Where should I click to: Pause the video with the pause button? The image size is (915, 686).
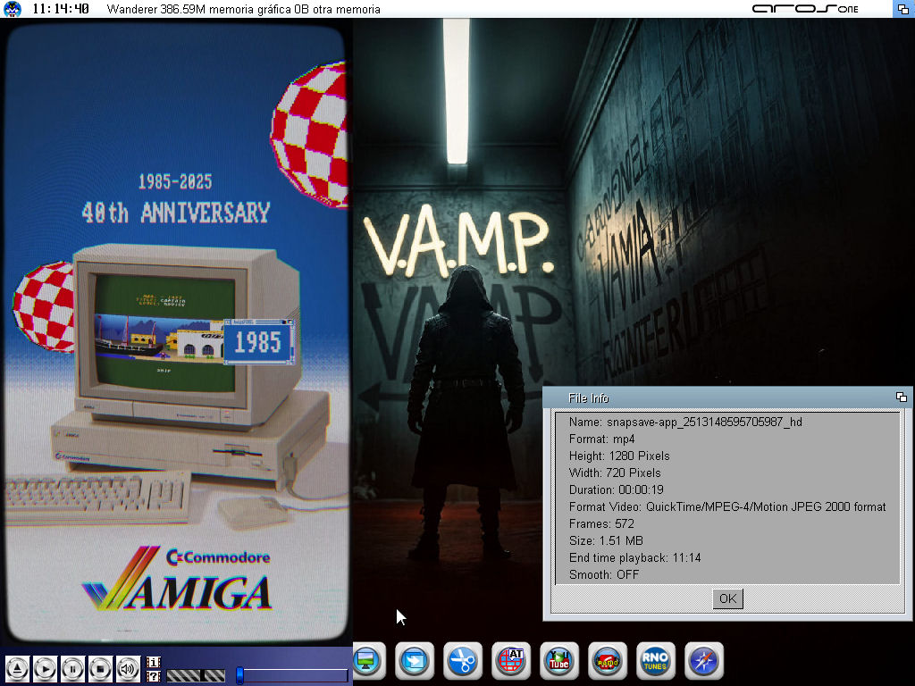pyautogui.click(x=73, y=668)
